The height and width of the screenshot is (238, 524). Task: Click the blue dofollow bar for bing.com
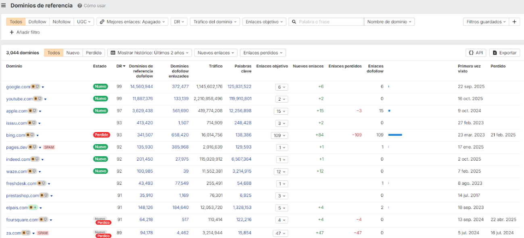click(x=395, y=135)
